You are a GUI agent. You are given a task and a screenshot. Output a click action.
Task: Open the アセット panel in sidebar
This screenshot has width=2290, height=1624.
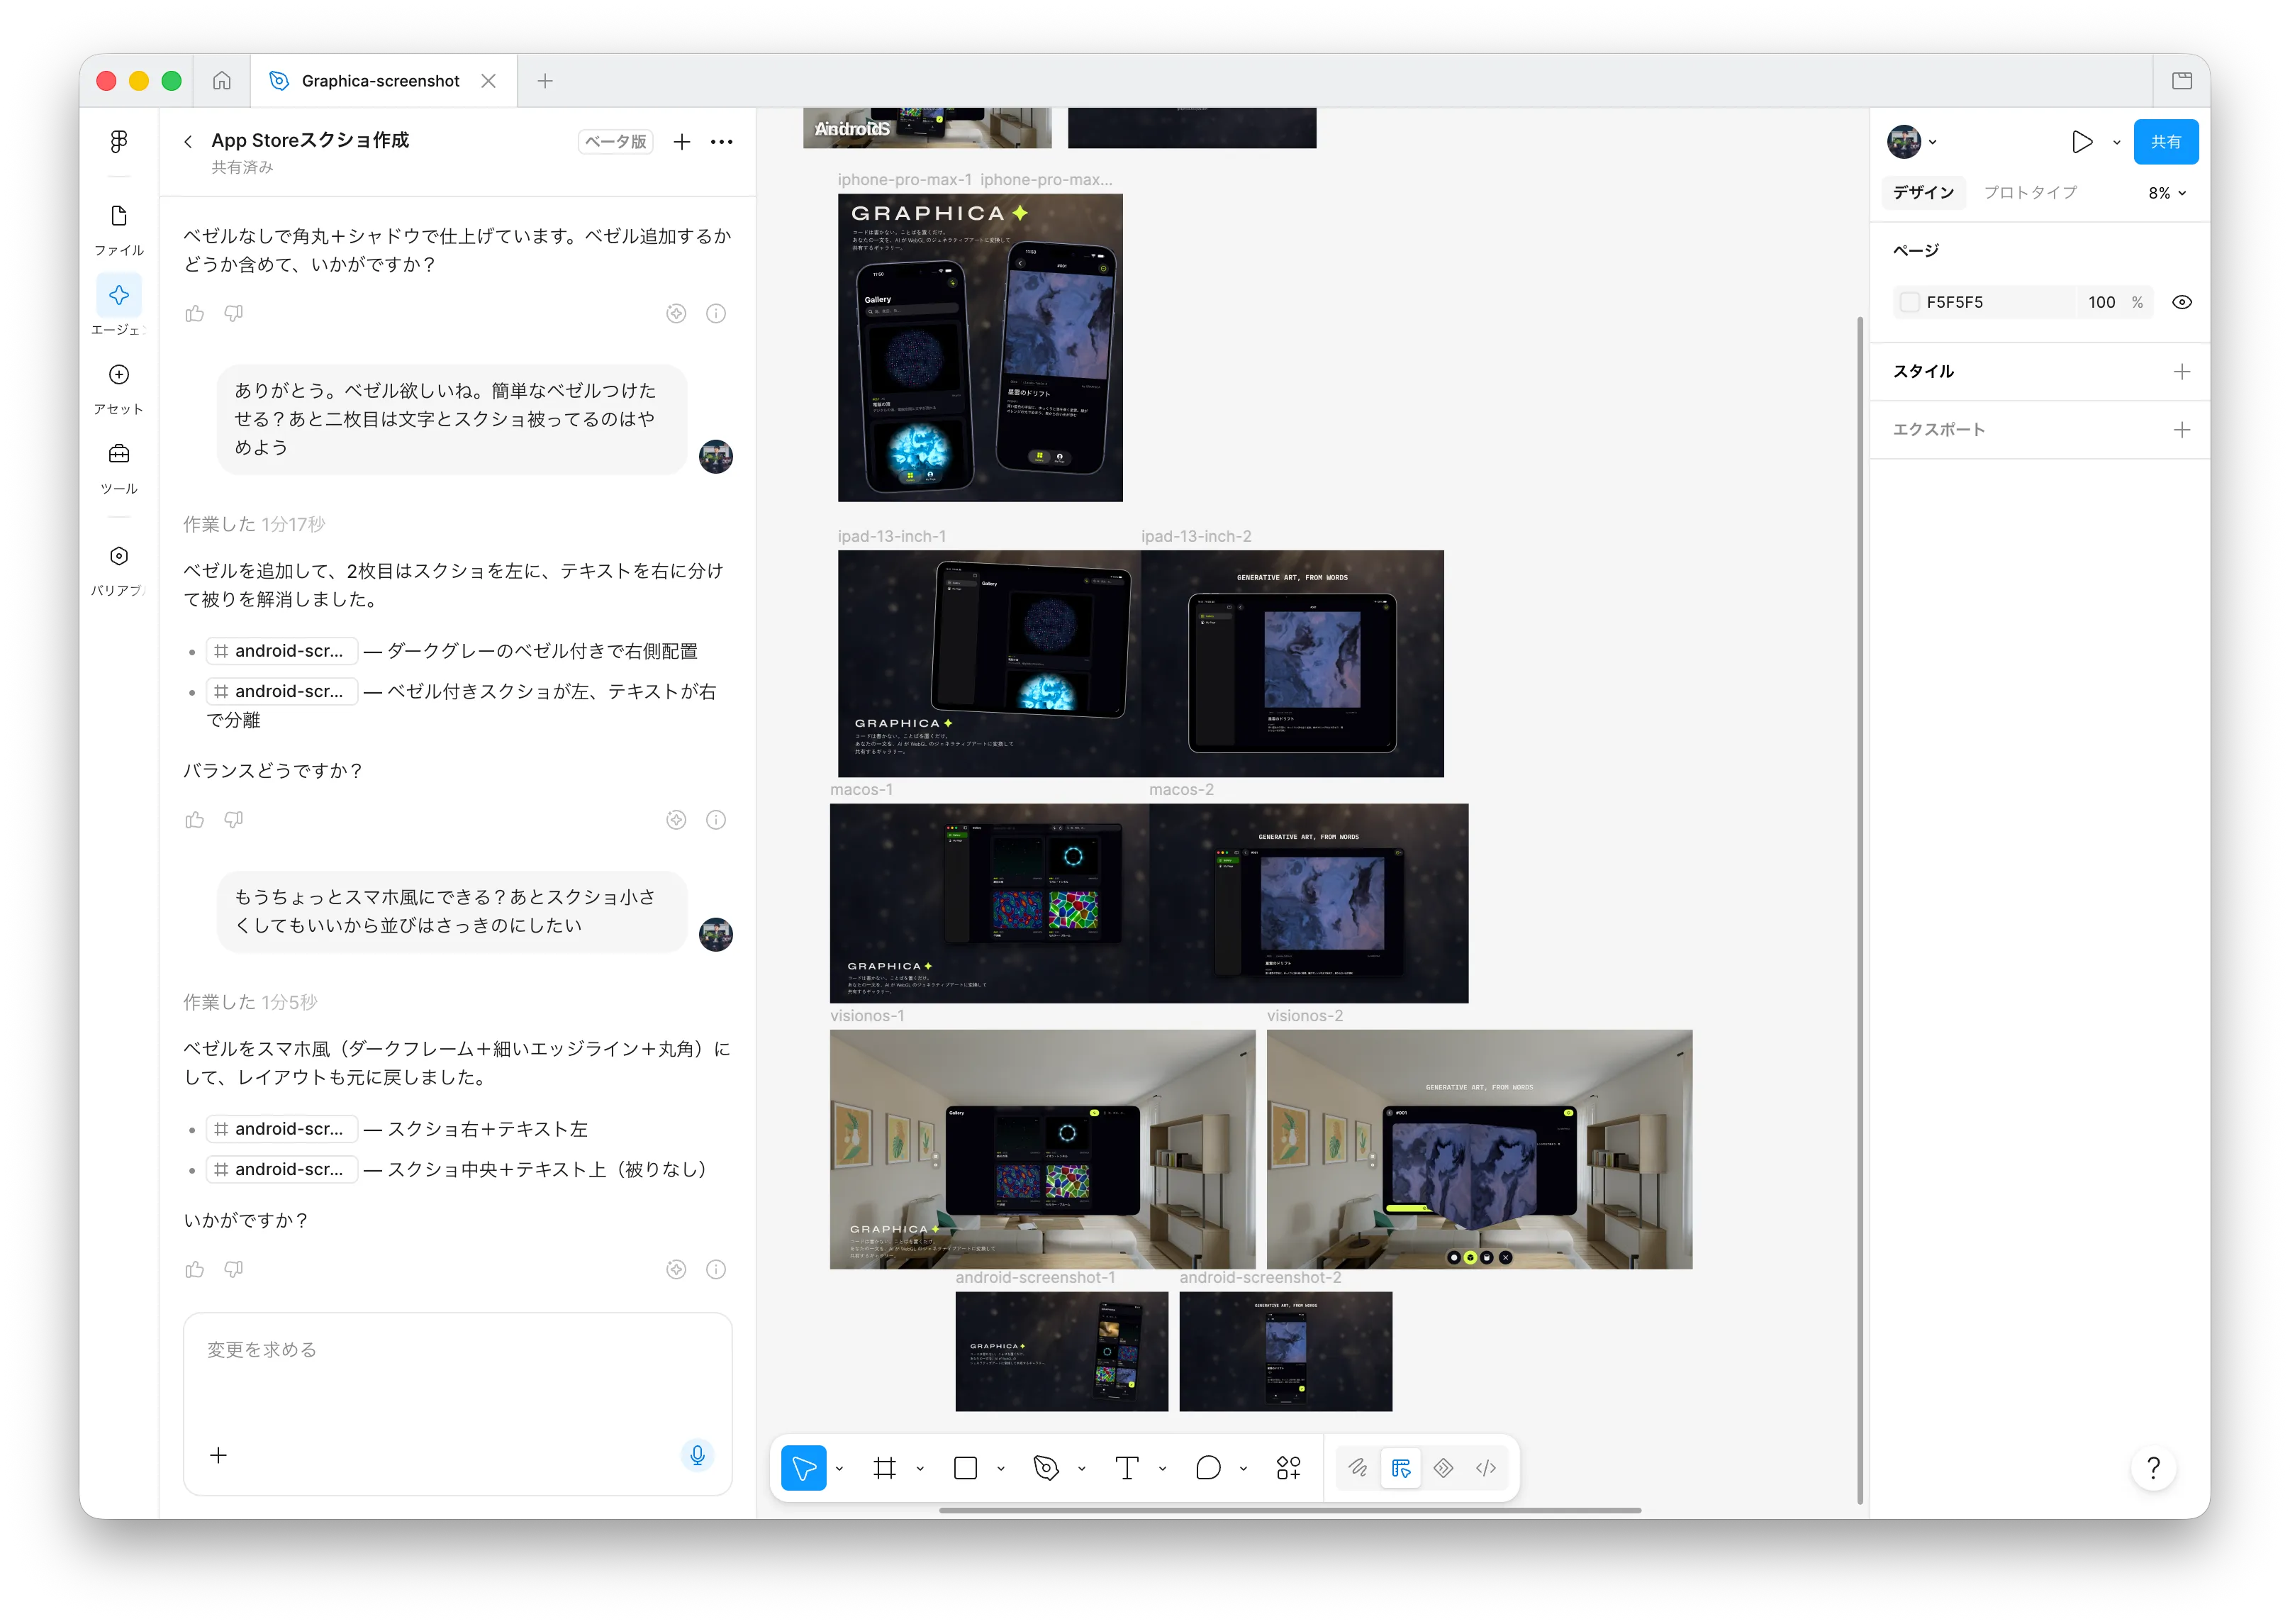(119, 388)
